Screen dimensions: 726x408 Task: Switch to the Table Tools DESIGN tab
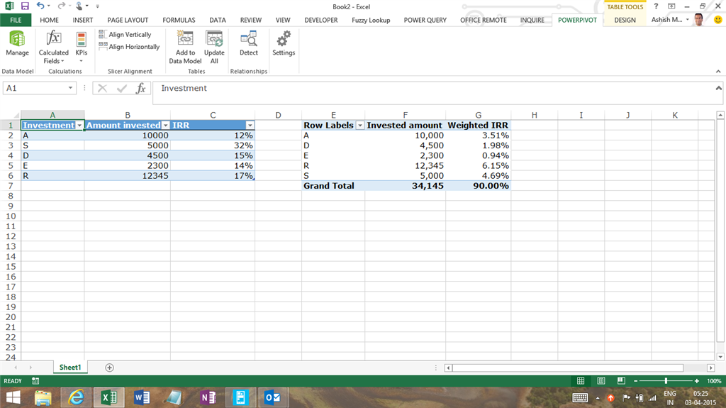[625, 20]
